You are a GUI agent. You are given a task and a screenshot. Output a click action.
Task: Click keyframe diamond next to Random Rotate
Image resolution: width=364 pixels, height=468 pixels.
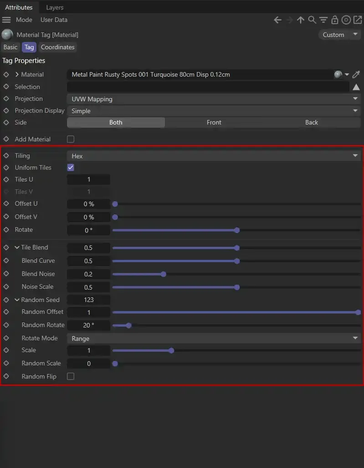tap(6, 325)
